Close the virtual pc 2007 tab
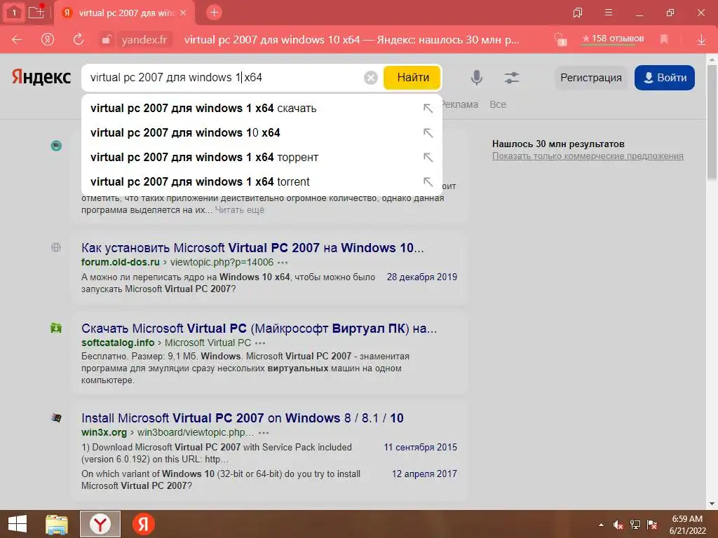Image resolution: width=718 pixels, height=538 pixels. [x=183, y=13]
